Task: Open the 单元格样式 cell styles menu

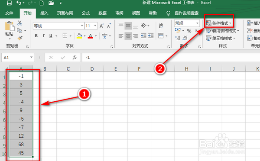Action: tap(221, 38)
